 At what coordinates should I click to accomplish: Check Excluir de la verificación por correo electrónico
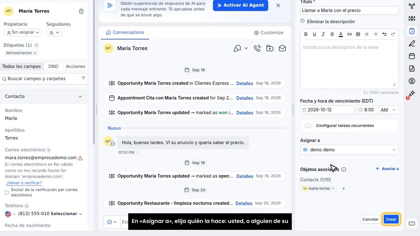pyautogui.click(x=7, y=192)
